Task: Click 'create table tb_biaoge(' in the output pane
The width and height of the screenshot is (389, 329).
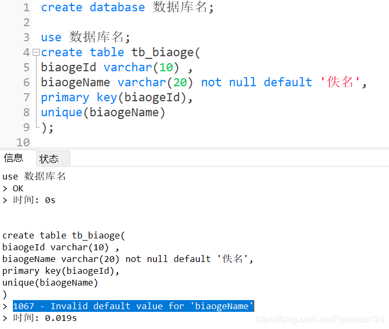Action: coord(64,235)
